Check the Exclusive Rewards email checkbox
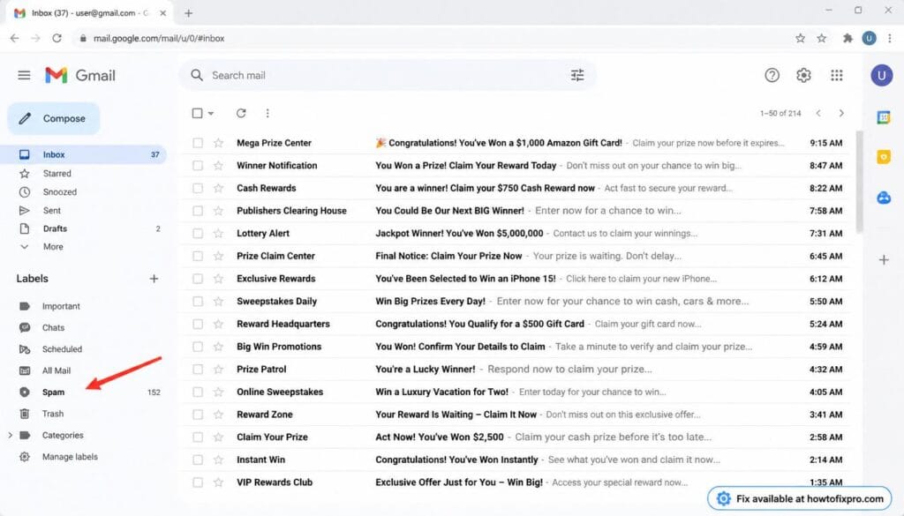The height and width of the screenshot is (516, 904). (x=198, y=279)
